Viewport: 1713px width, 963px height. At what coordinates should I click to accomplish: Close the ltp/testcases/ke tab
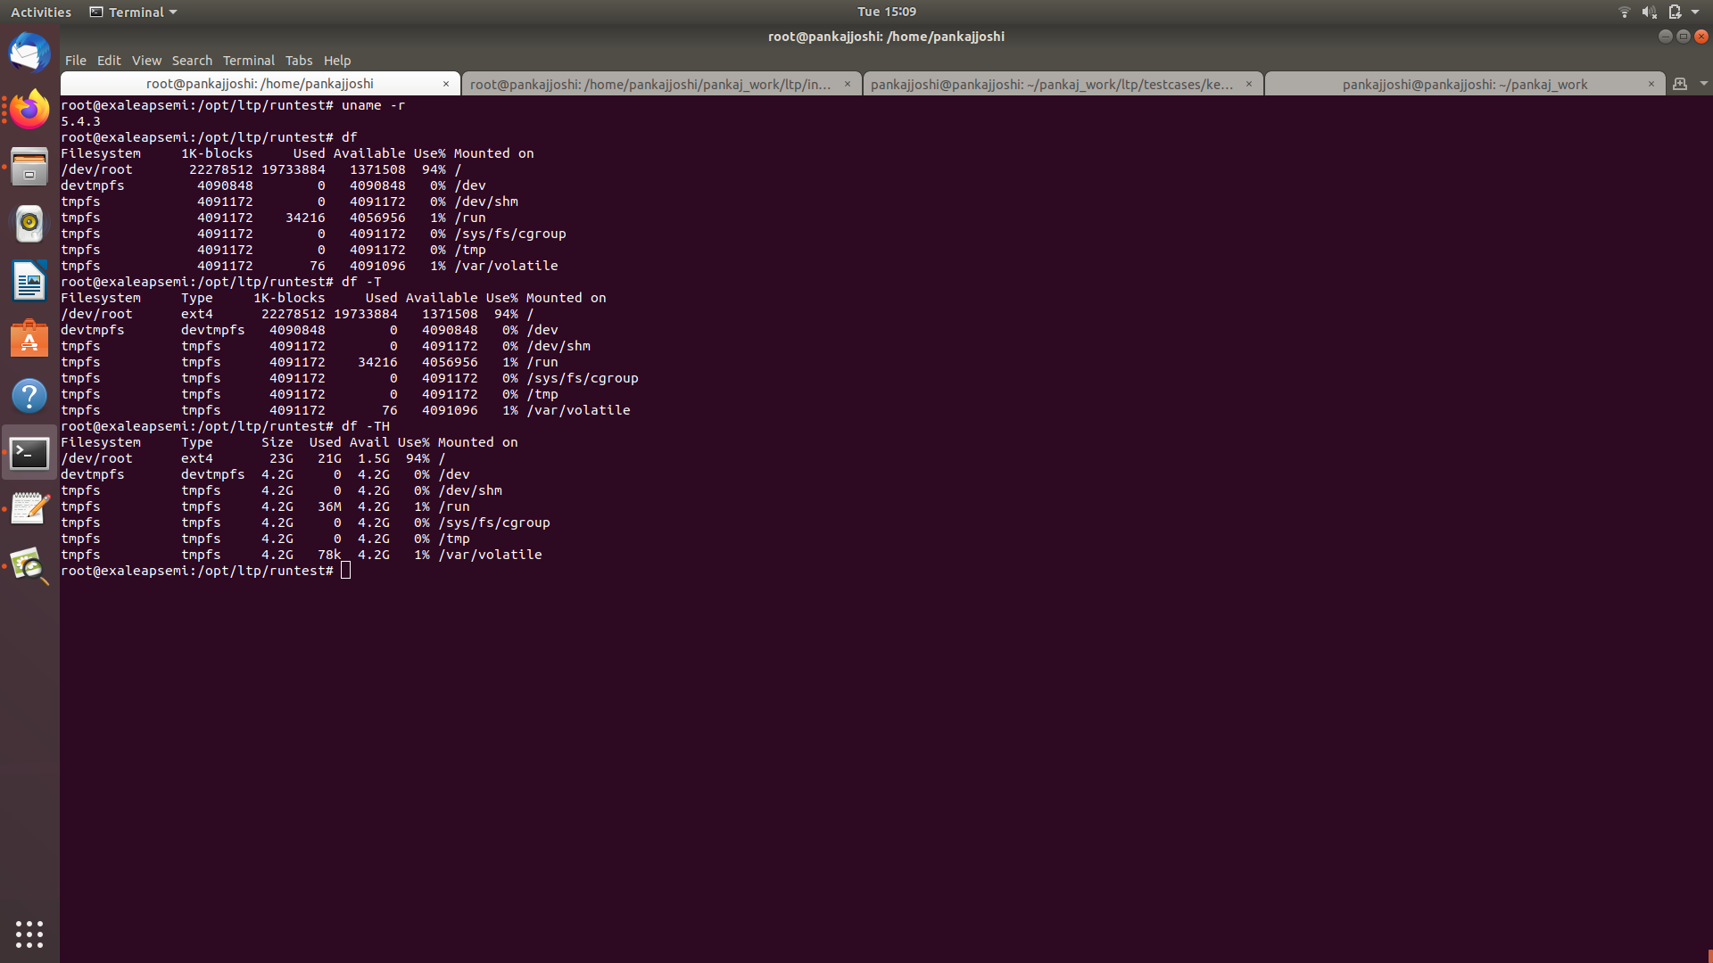point(1249,83)
